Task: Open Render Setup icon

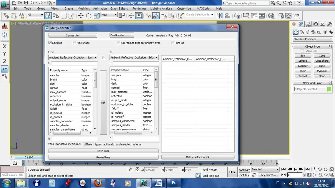Action: 281,16
